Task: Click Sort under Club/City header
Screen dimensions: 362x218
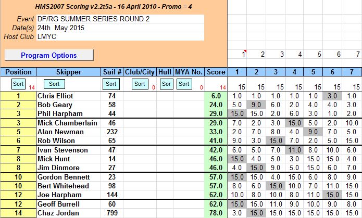Action: [x=139, y=84]
